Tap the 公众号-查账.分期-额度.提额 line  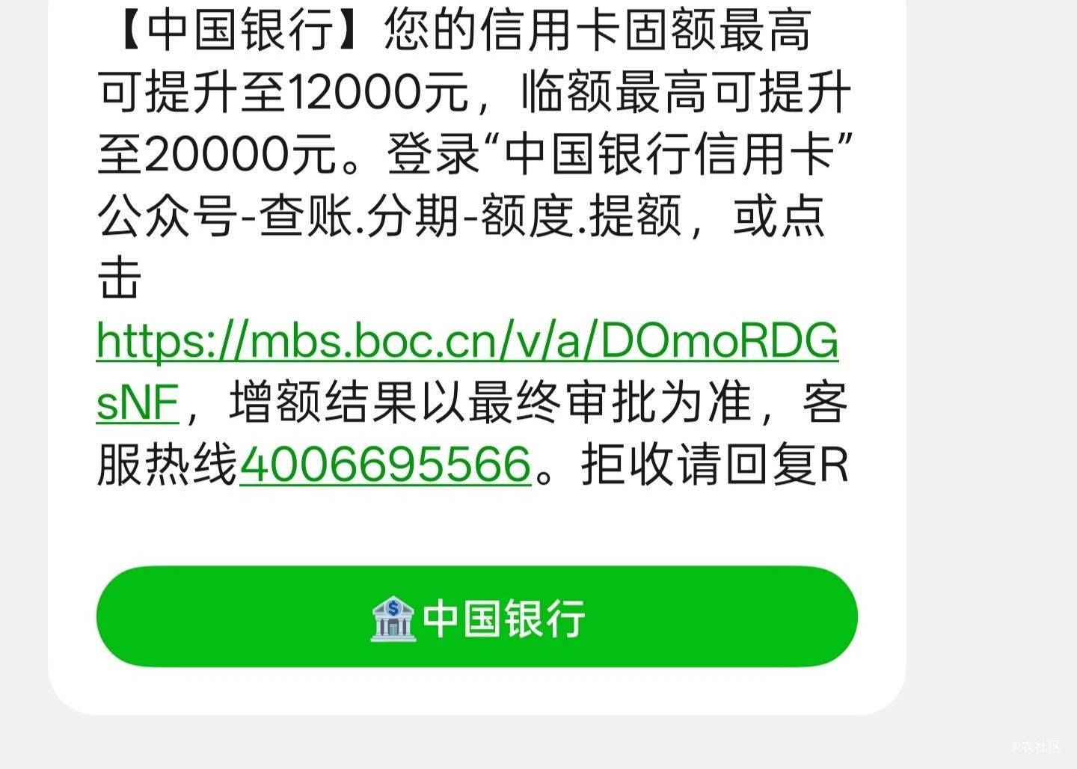[390, 217]
